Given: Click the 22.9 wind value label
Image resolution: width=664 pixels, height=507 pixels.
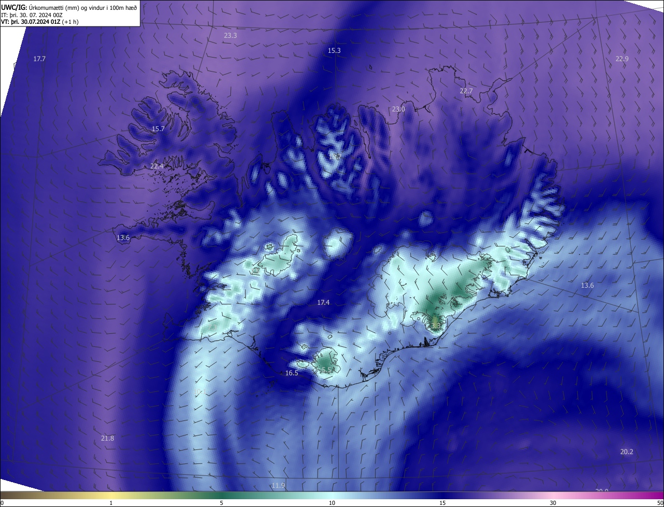Looking at the screenshot, I should point(622,59).
